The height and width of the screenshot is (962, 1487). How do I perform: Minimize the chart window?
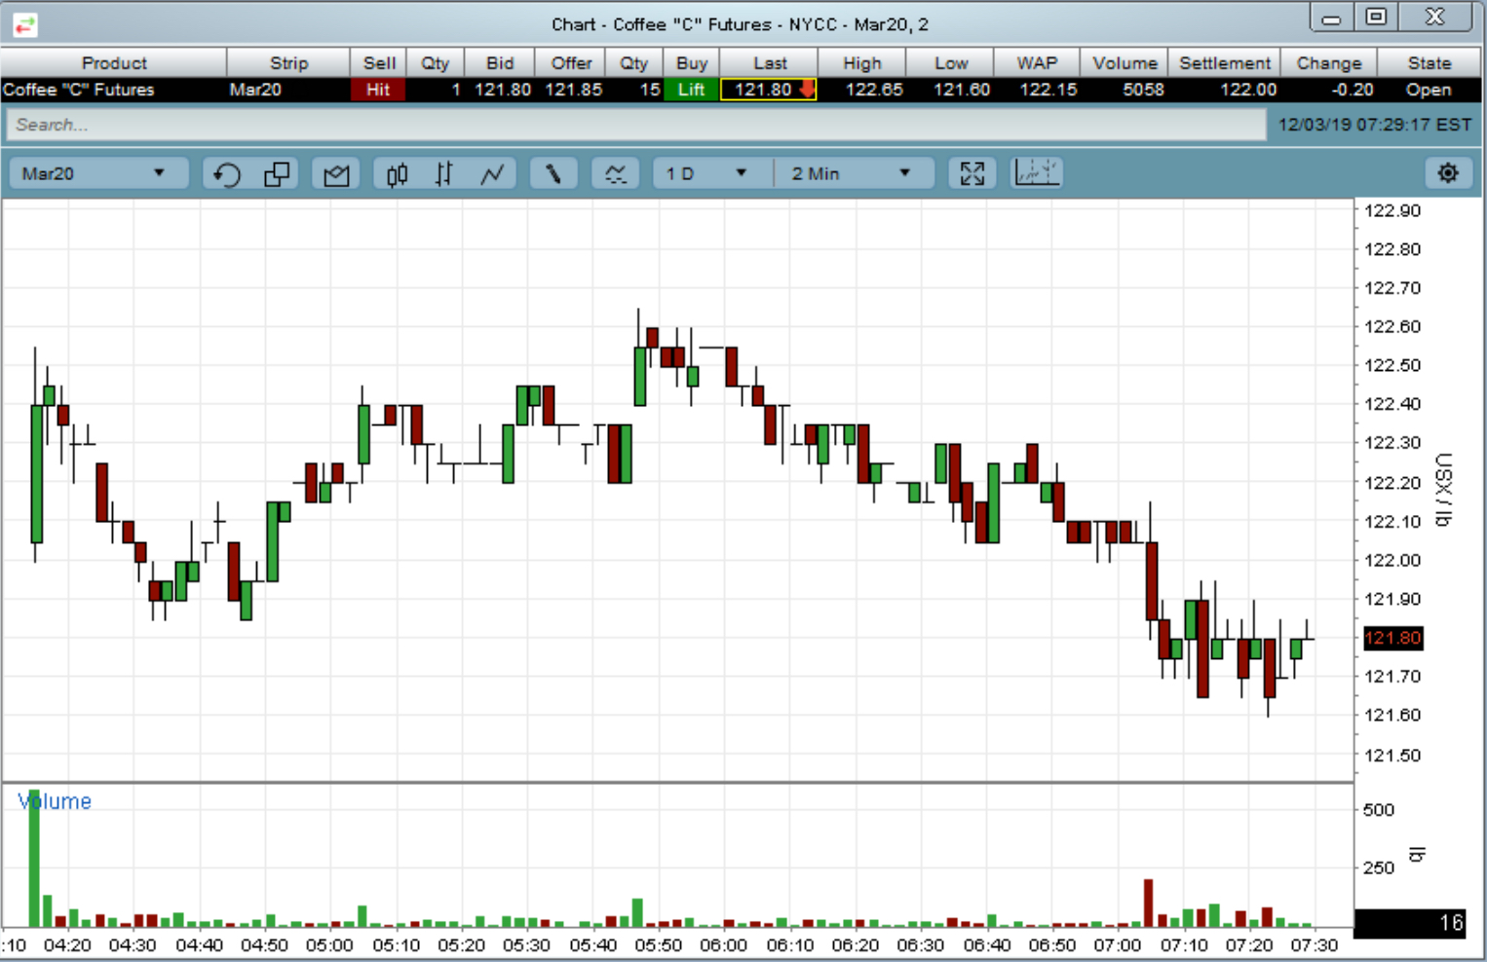1331,18
